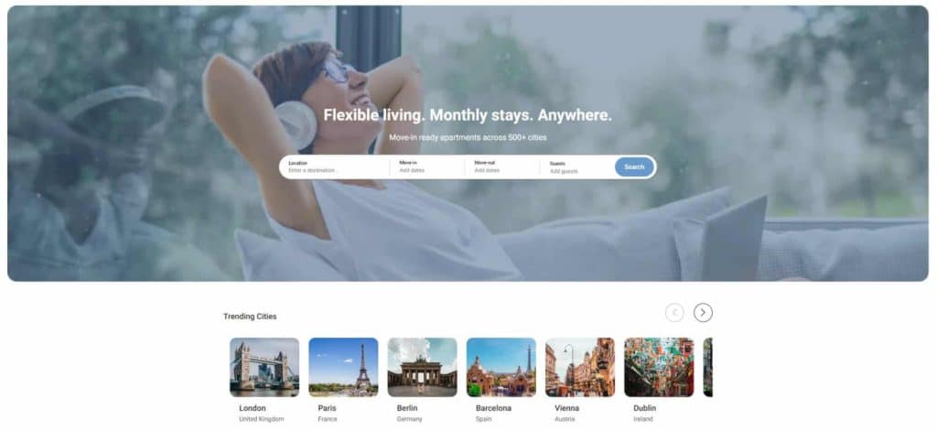Click the London city name link

click(253, 408)
